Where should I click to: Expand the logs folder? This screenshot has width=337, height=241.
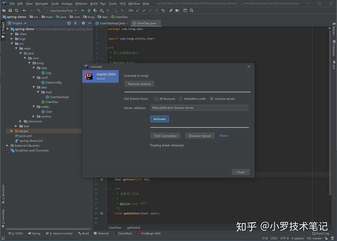(12, 39)
